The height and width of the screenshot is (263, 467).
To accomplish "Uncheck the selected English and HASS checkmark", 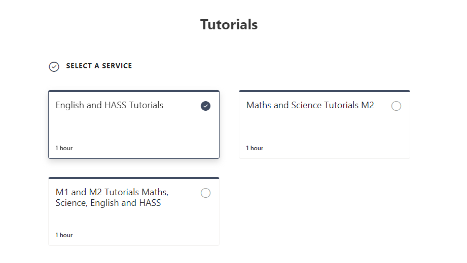I will tap(205, 106).
